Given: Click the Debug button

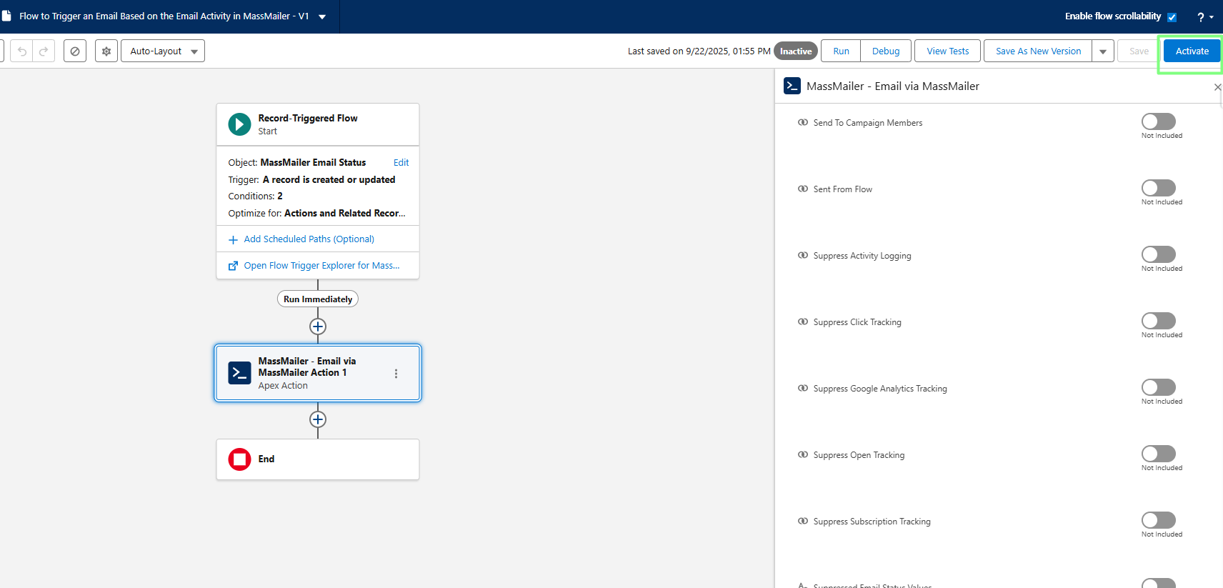Looking at the screenshot, I should point(886,51).
